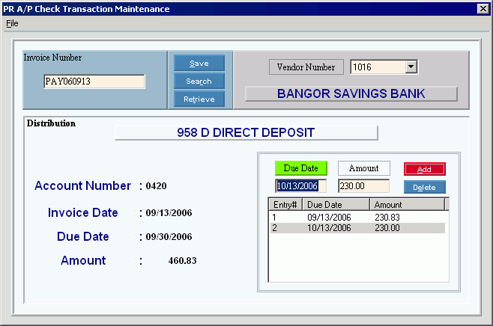Click the Save button
Viewport: 493px width, 326px height.
[x=199, y=63]
